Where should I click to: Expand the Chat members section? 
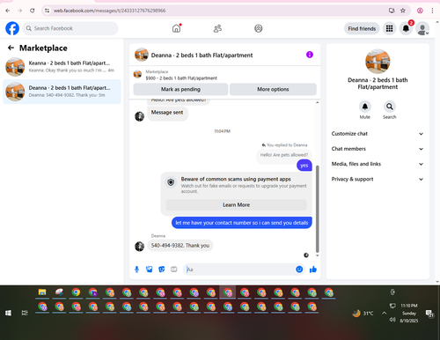378,149
